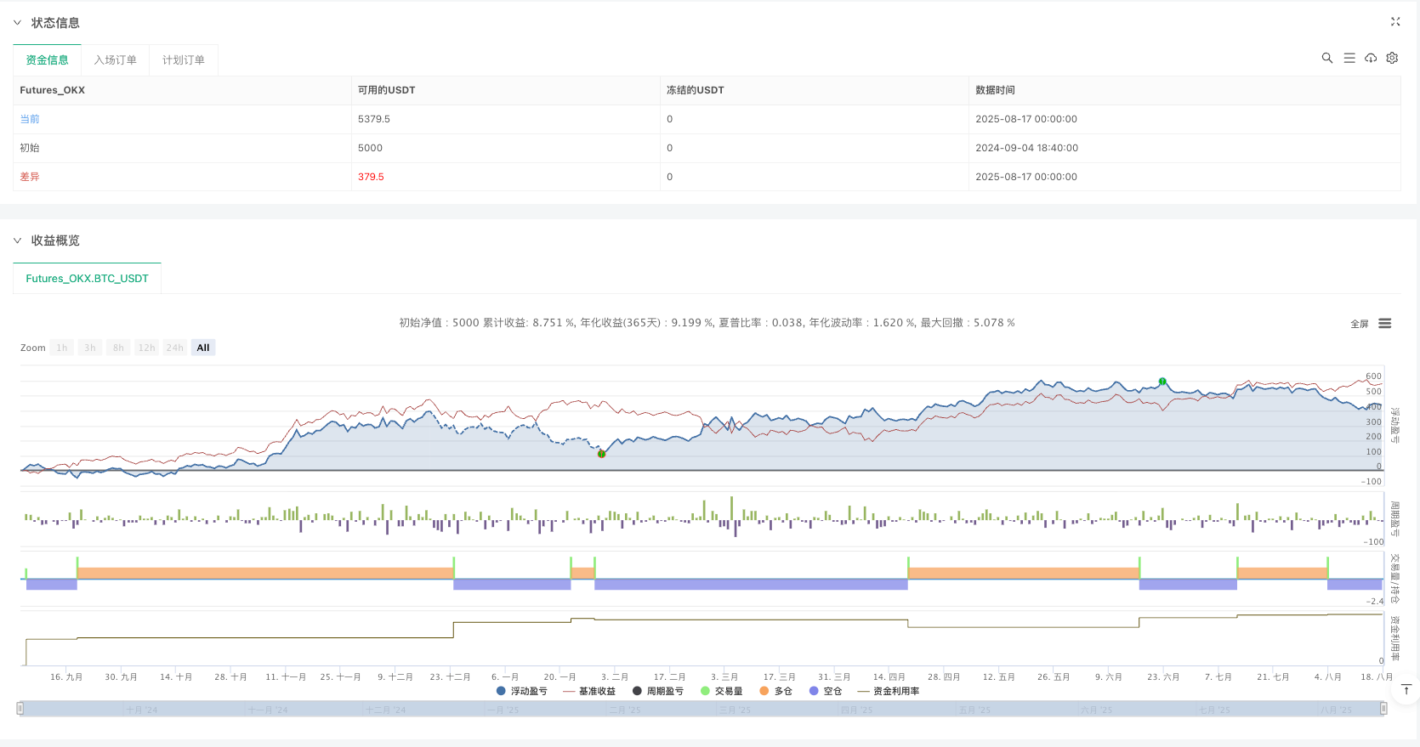1420x747 pixels.
Task: Click the right handle of range navigator
Action: 1383,709
